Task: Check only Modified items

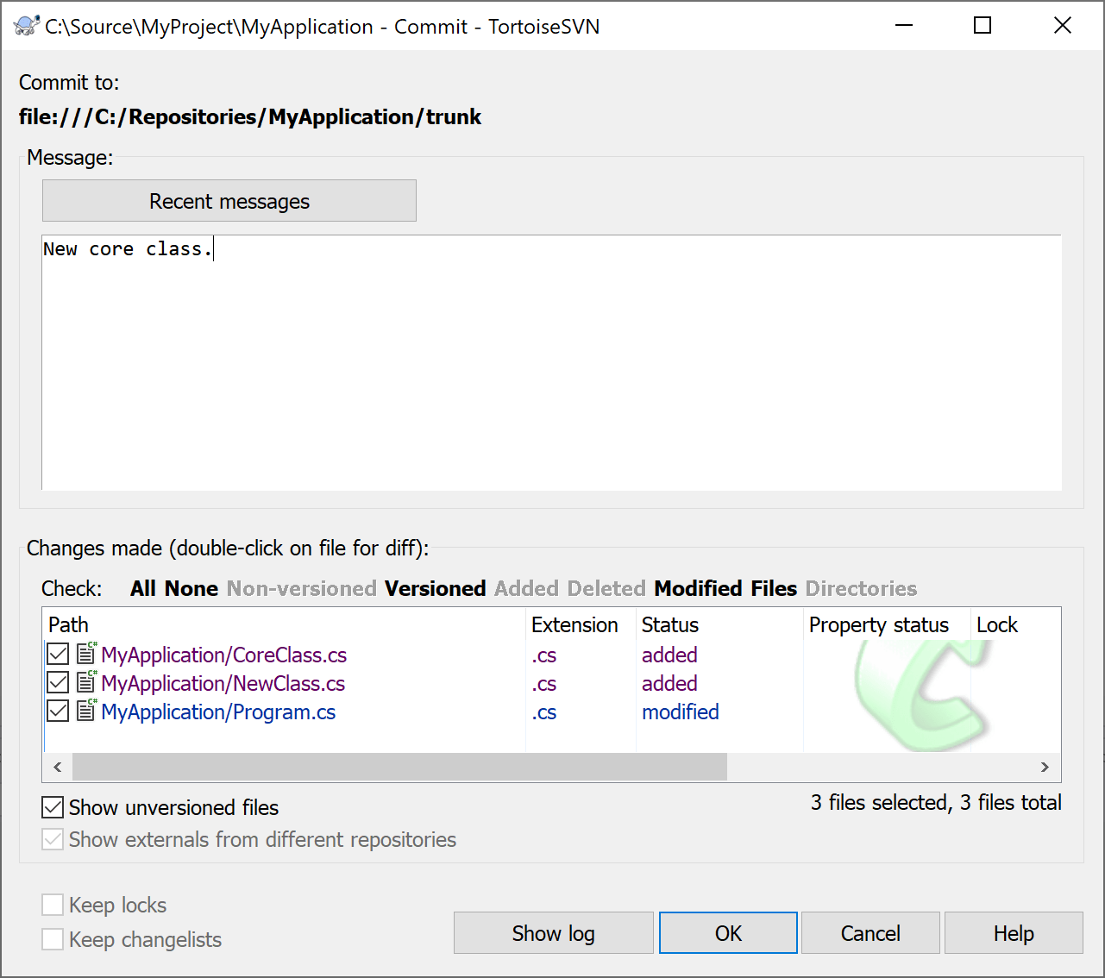Action: pos(698,588)
